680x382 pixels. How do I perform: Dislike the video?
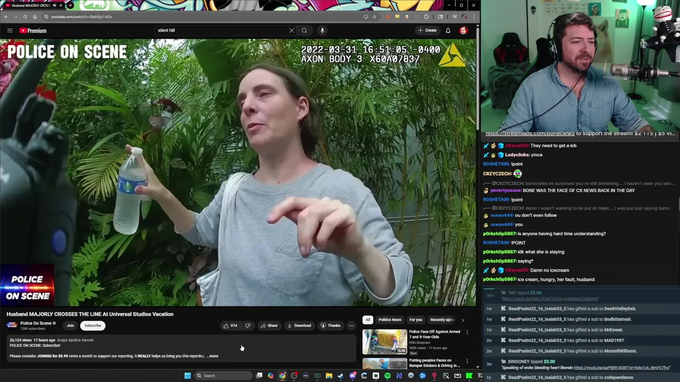pyautogui.click(x=248, y=326)
